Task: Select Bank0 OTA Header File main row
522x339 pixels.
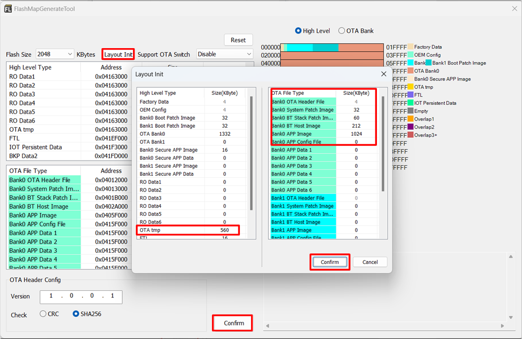Action: tap(68, 180)
